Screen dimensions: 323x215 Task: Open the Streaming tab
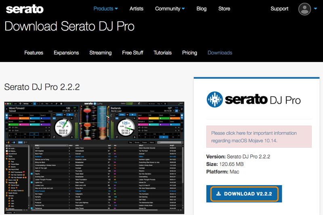[x=100, y=53]
